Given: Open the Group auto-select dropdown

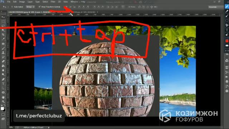Looking at the screenshot, I should click(30, 7).
